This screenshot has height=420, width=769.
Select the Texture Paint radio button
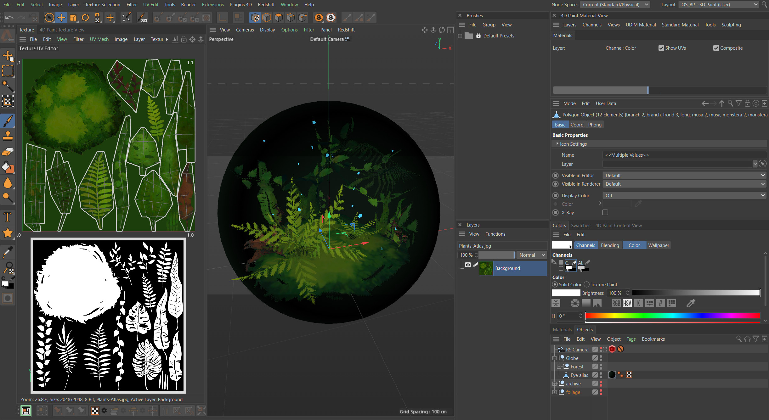[587, 284]
